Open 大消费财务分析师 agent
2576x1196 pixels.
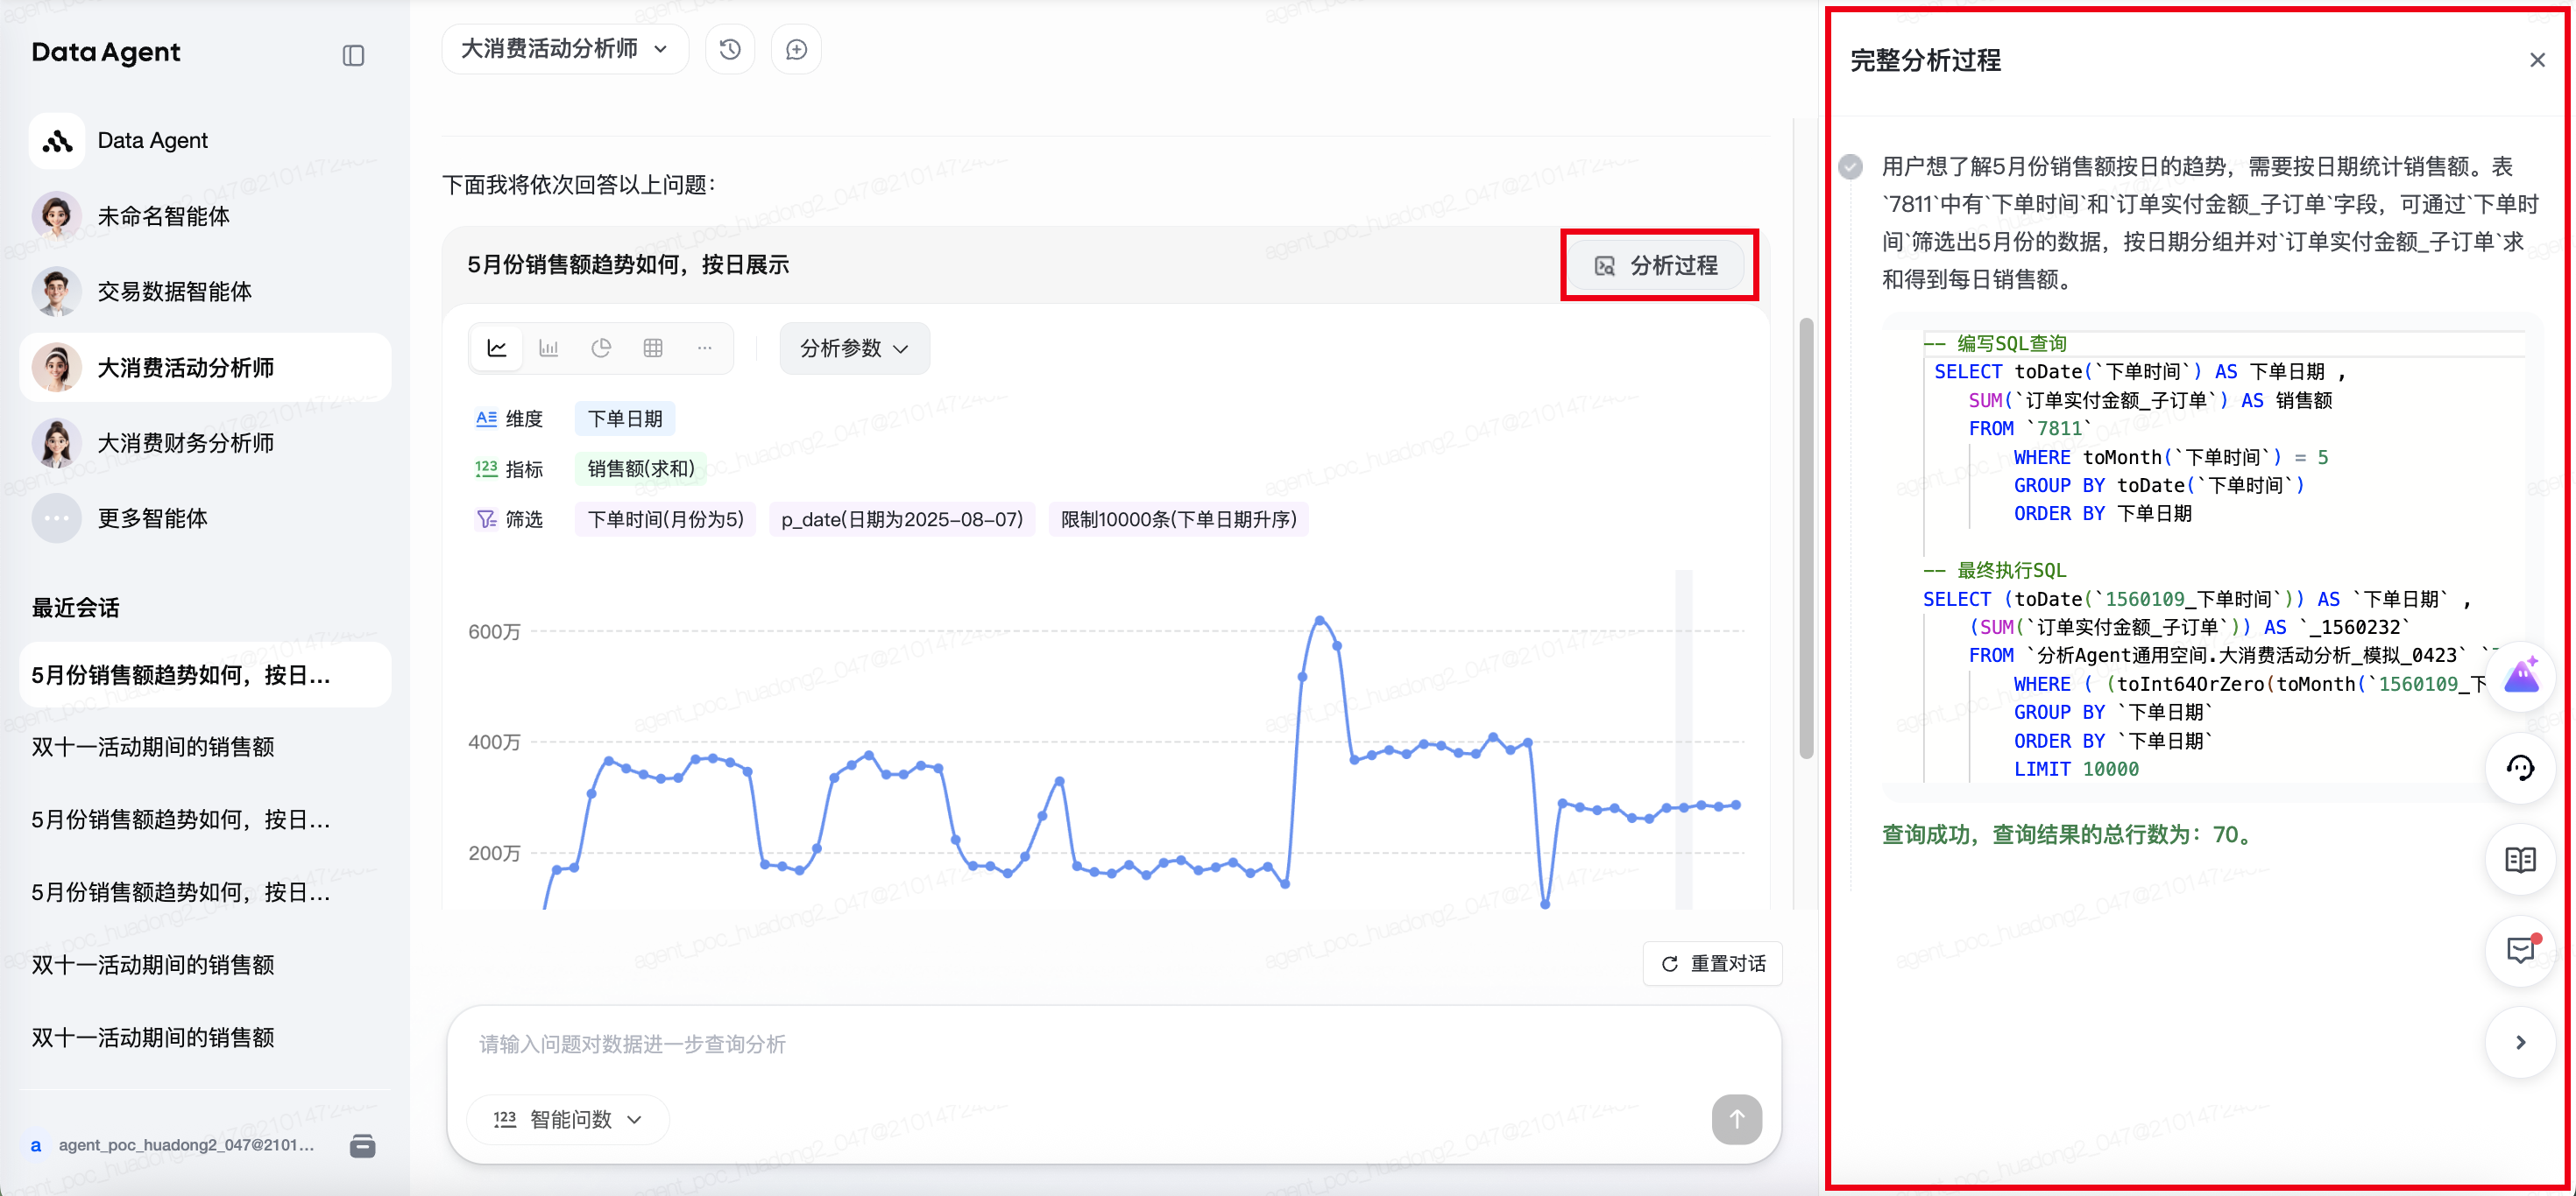point(185,443)
